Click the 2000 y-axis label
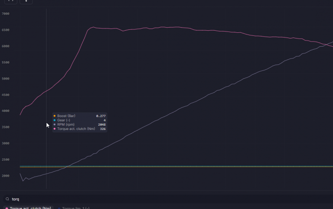This screenshot has height=209, width=333. [x=6, y=176]
